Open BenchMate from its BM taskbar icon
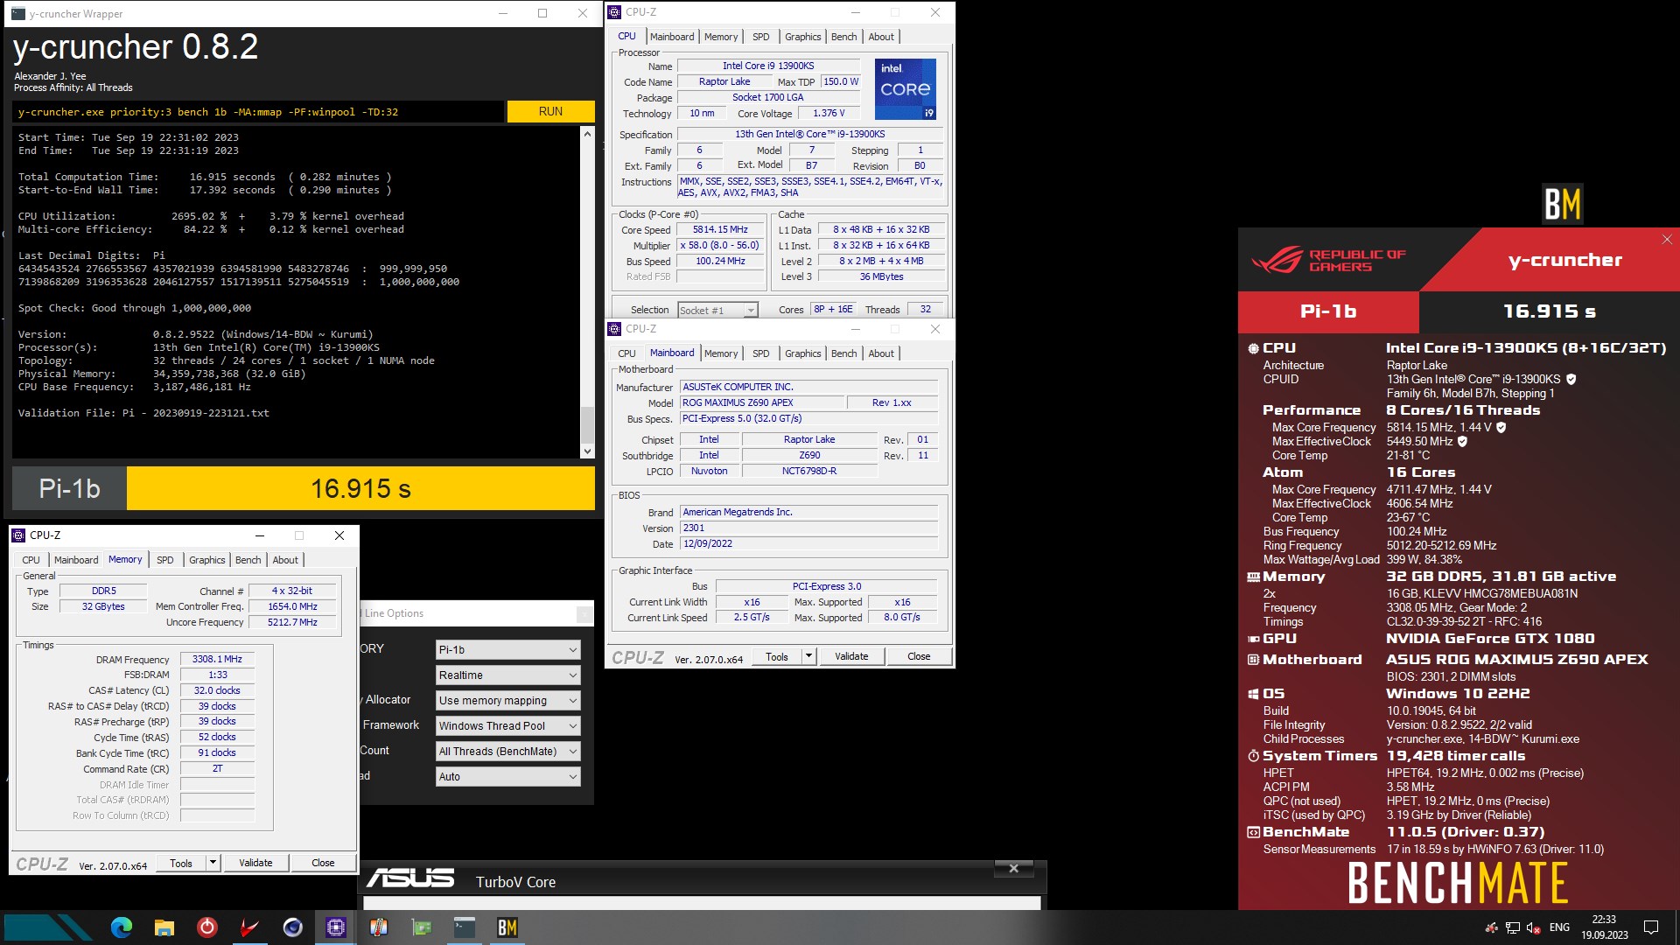 [507, 927]
